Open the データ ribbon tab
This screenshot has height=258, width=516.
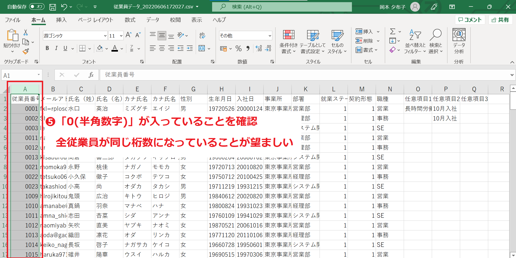(x=152, y=20)
